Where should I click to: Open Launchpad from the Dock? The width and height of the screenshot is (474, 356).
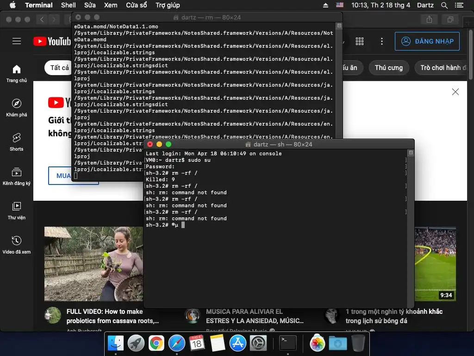[x=136, y=343]
